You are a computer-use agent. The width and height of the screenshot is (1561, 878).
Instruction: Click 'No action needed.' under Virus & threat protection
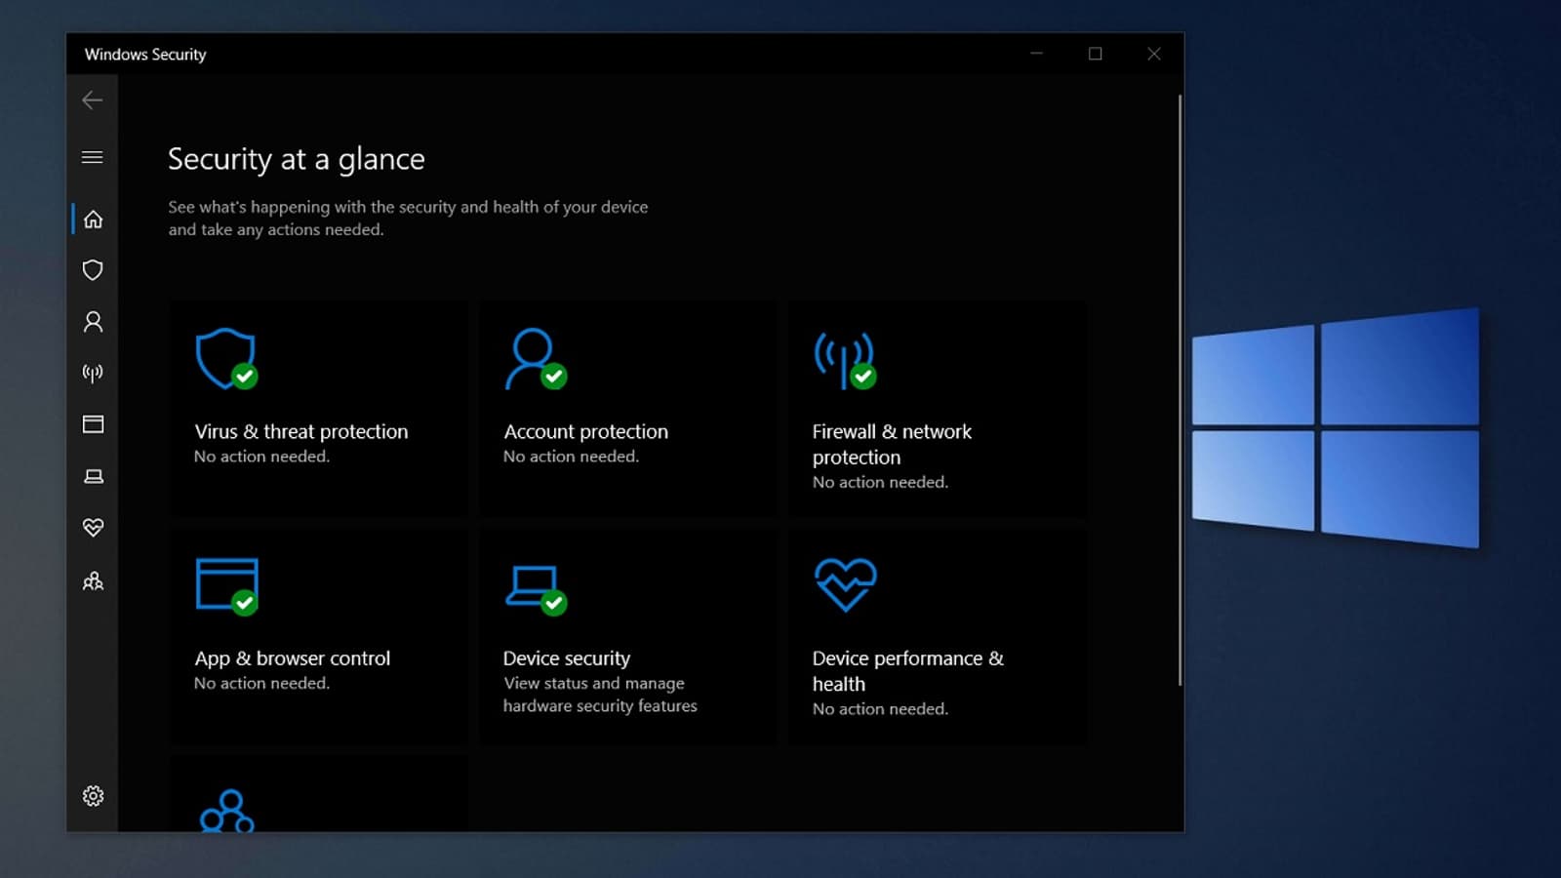click(x=261, y=457)
